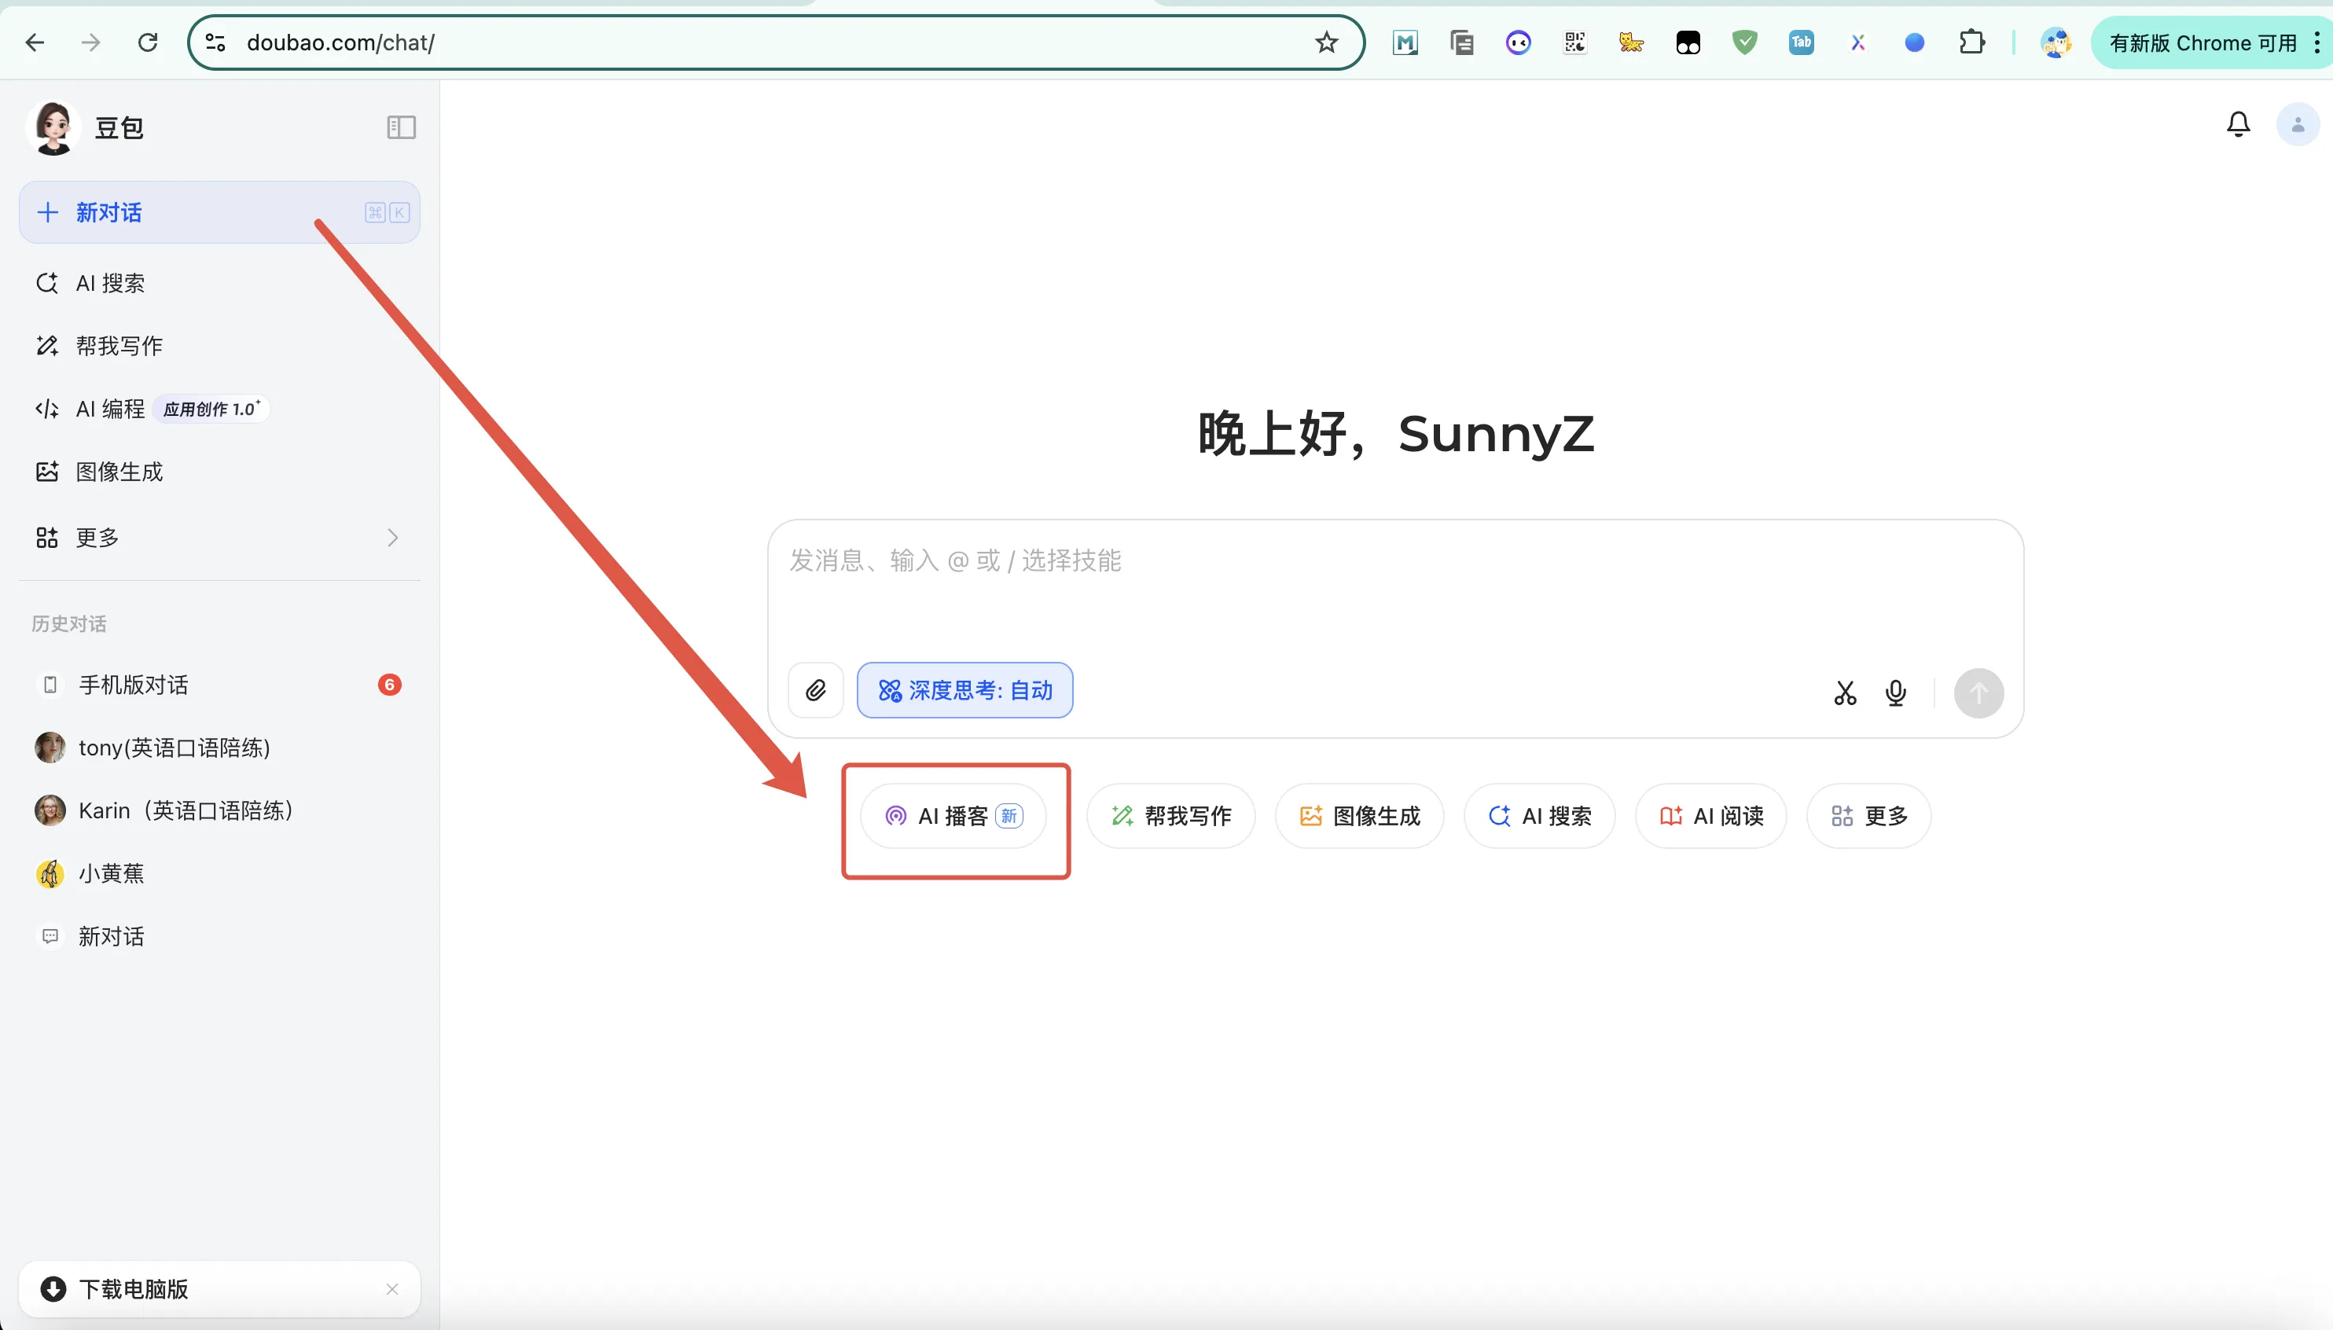Reload the page in Chrome
The width and height of the screenshot is (2333, 1330).
[147, 42]
